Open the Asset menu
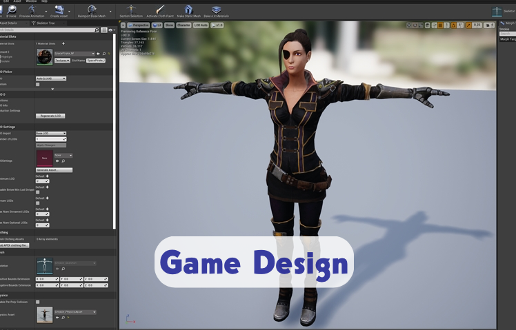 tap(17, 1)
